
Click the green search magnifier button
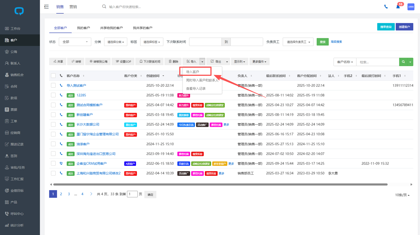click(403, 62)
